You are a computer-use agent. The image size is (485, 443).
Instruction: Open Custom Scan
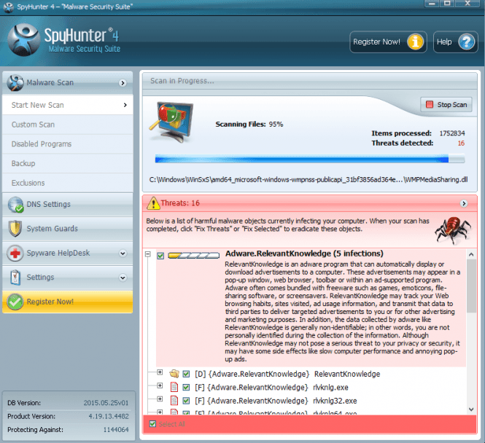[x=68, y=125]
